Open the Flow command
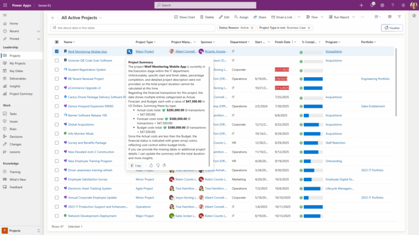Viewport: 419px width, 235px height. [312, 17]
